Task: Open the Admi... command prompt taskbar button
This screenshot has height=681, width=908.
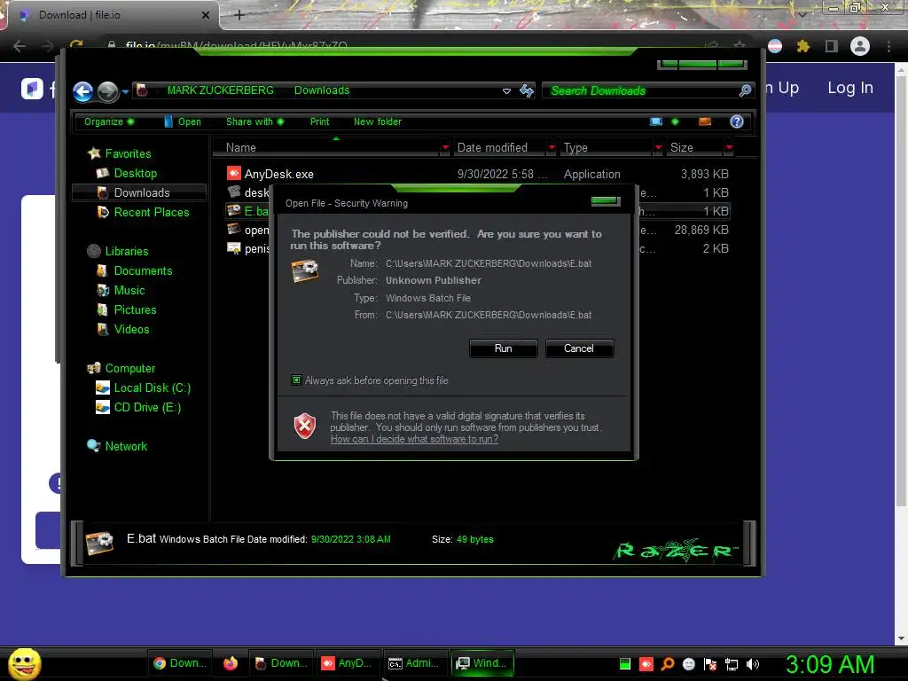Action: tap(414, 663)
